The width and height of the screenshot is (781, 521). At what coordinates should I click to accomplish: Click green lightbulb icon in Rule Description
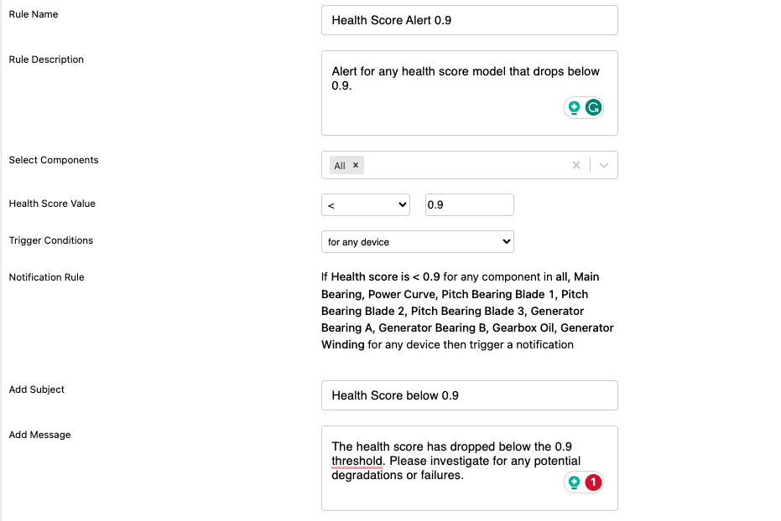click(575, 107)
